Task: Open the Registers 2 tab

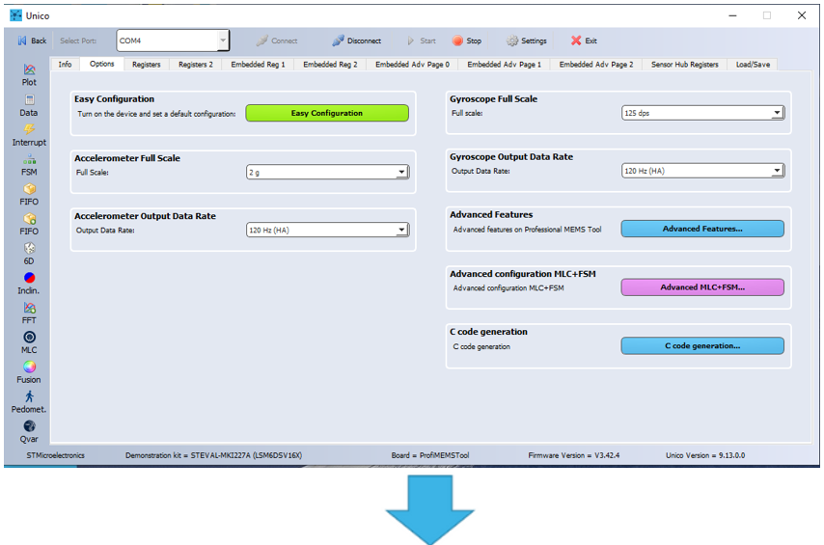Action: pyautogui.click(x=196, y=64)
